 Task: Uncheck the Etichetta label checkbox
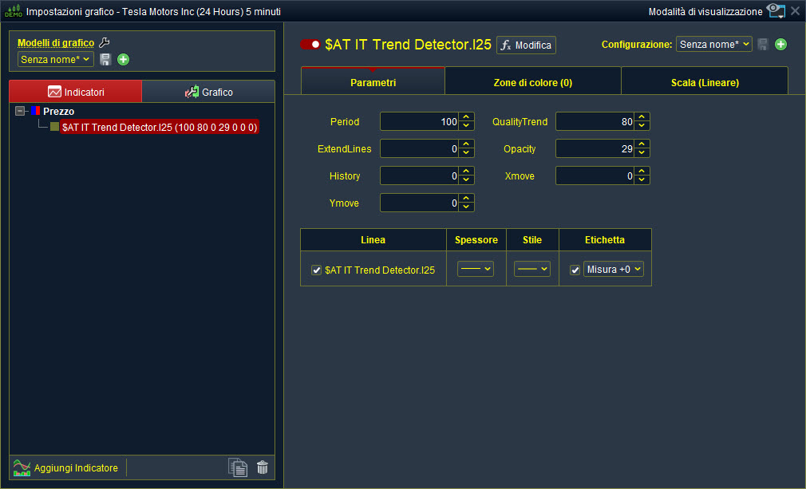pyautogui.click(x=575, y=270)
